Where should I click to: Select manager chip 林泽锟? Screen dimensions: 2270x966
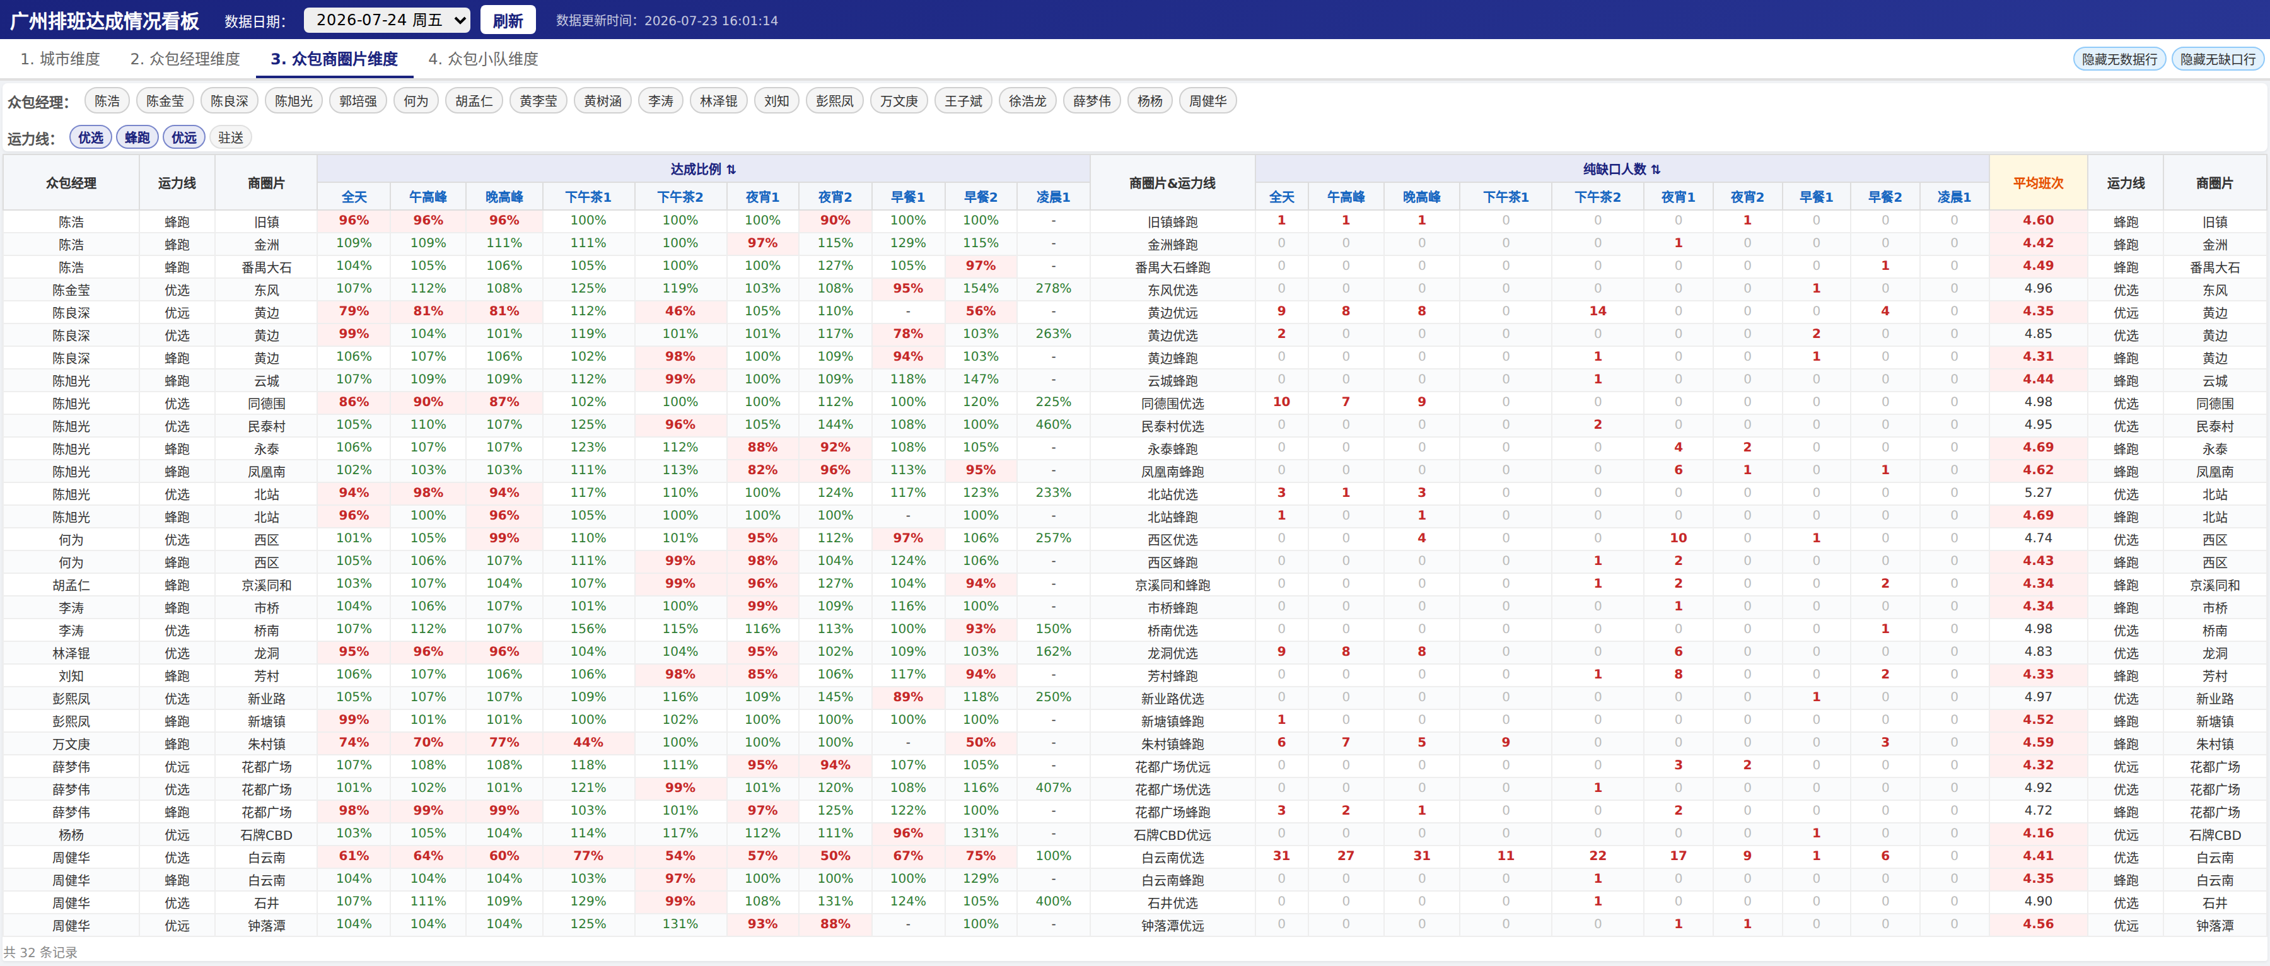718,102
